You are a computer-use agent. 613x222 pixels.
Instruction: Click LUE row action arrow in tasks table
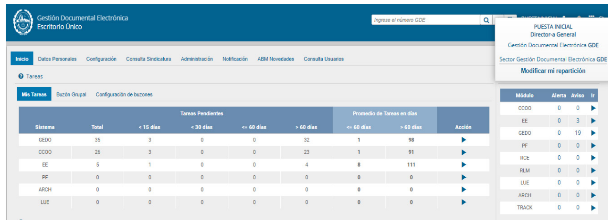(x=463, y=202)
